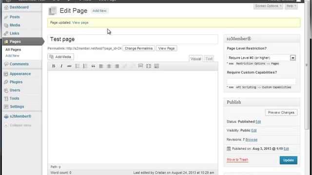Click the unlink icon
312x175 pixels.
point(133,66)
